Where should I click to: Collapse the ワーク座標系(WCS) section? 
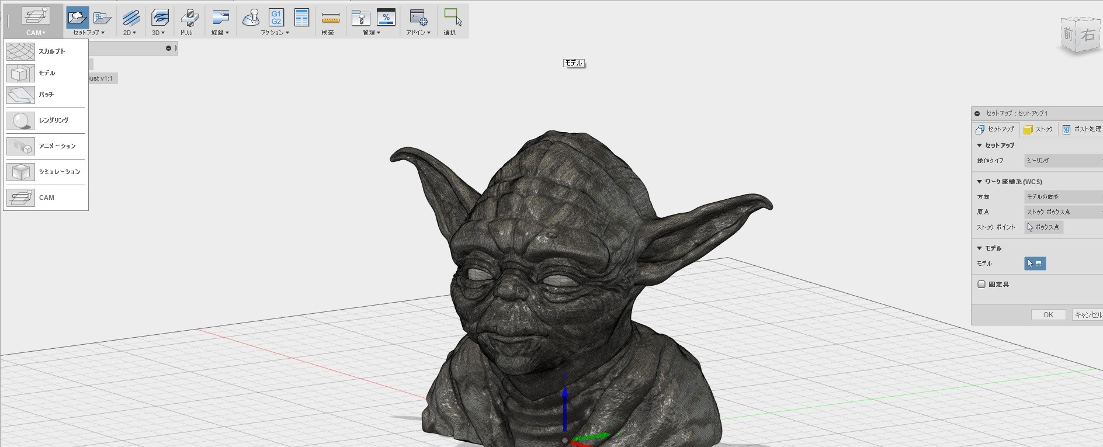point(980,182)
